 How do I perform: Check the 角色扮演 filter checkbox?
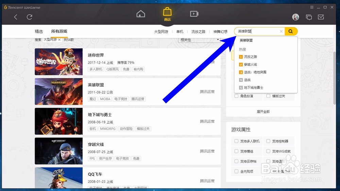coord(236,96)
